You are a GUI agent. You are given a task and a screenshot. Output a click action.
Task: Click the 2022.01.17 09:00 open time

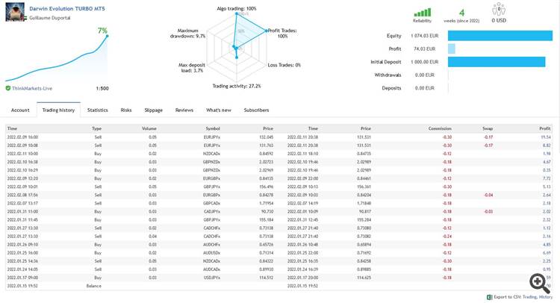click(x=22, y=278)
